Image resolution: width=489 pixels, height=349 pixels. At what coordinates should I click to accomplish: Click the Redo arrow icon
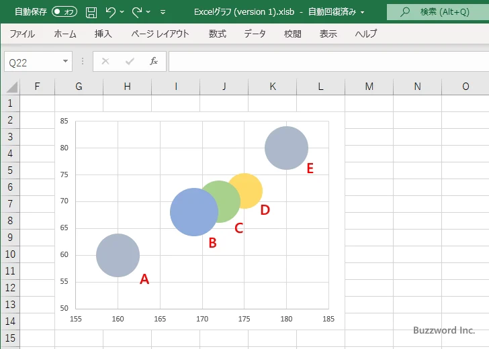click(136, 12)
